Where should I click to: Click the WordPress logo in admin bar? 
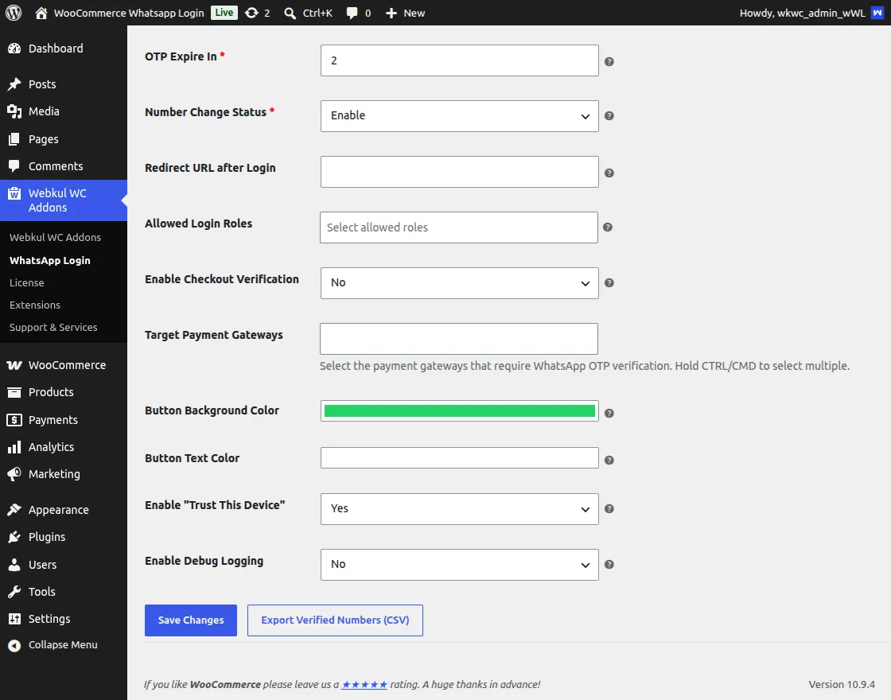(x=14, y=13)
